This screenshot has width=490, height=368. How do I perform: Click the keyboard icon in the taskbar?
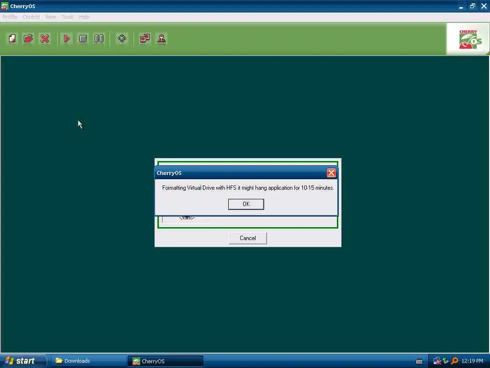tap(419, 361)
